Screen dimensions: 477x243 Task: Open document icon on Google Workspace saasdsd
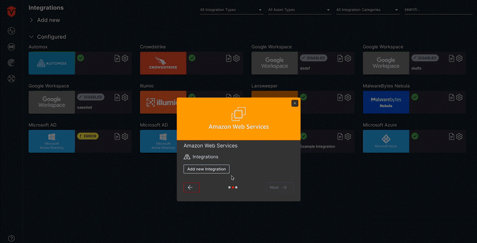(x=117, y=97)
